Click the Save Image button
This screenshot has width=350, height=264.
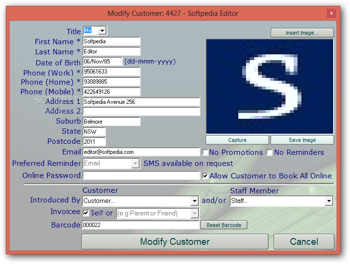tap(302, 140)
